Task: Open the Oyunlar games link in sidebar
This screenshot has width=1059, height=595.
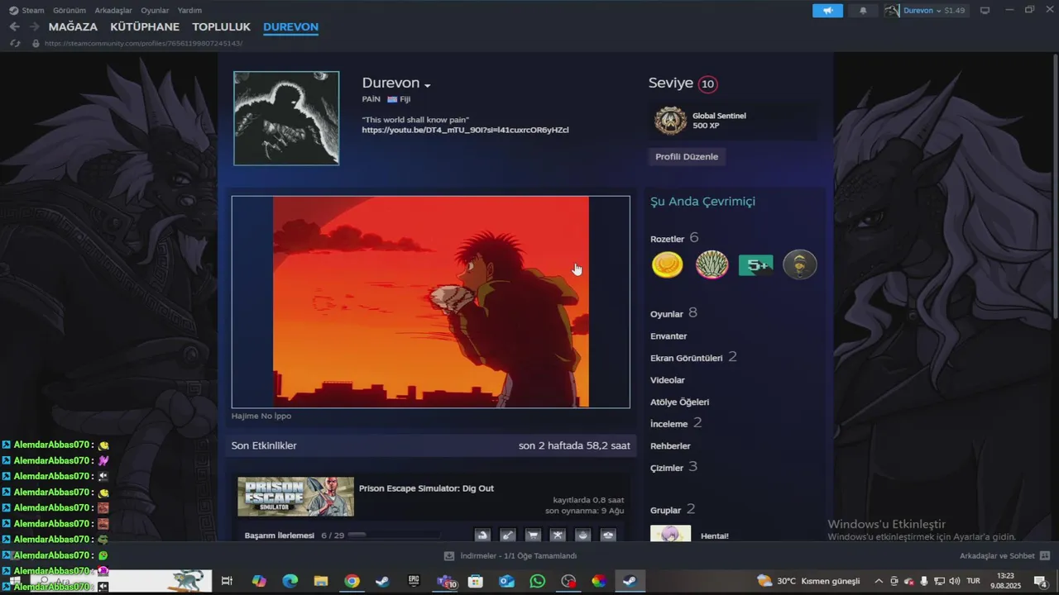Action: [x=667, y=314]
